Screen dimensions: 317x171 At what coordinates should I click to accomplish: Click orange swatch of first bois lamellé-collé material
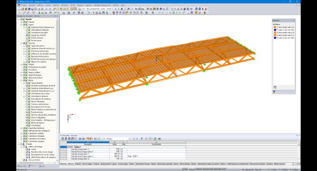coord(275,27)
